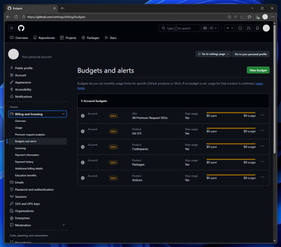This screenshot has width=281, height=247.
Task: Click the globe icon in Codespaces row
Action: 83,147
